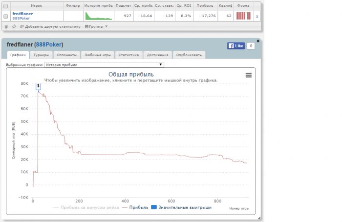Close the fredflaner details panel
The height and width of the screenshot is (222, 342).
[x=258, y=41]
